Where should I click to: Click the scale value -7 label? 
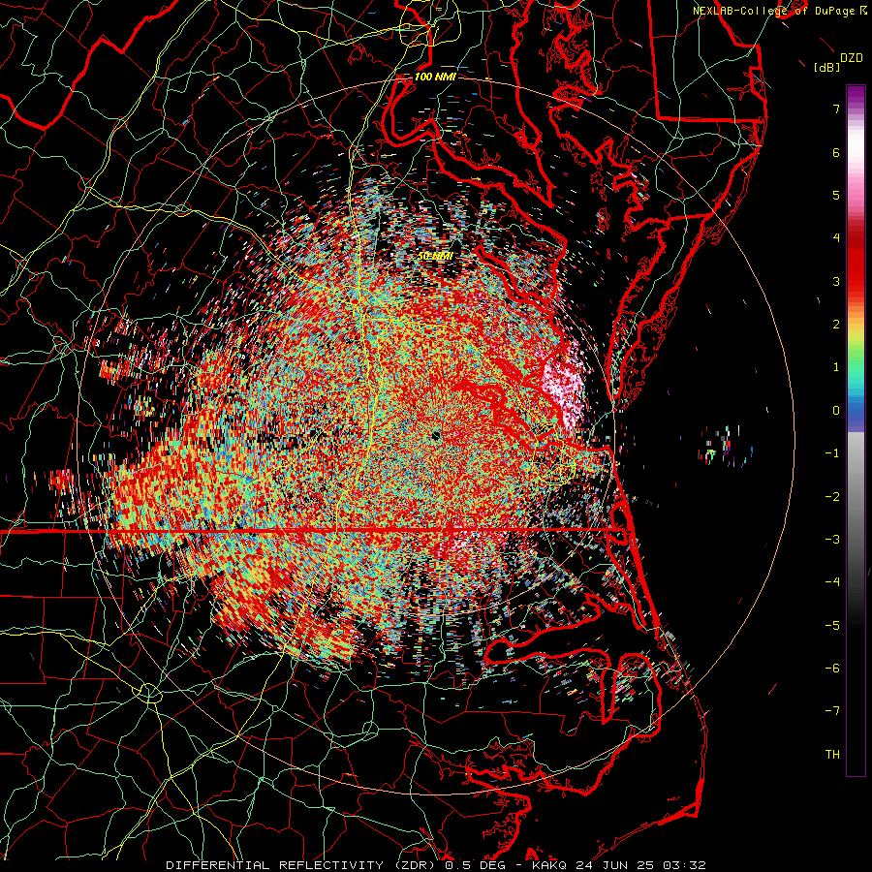(832, 711)
